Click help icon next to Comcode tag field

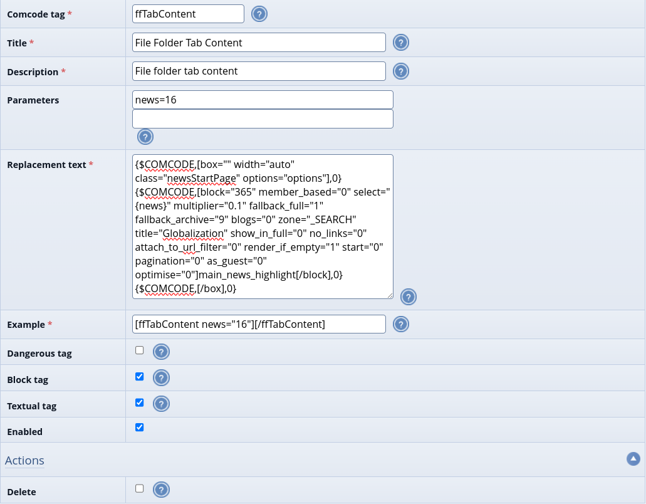pos(259,14)
